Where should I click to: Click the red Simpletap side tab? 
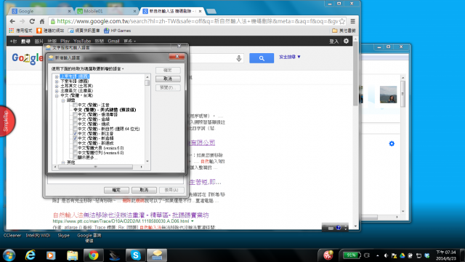[x=7, y=122]
